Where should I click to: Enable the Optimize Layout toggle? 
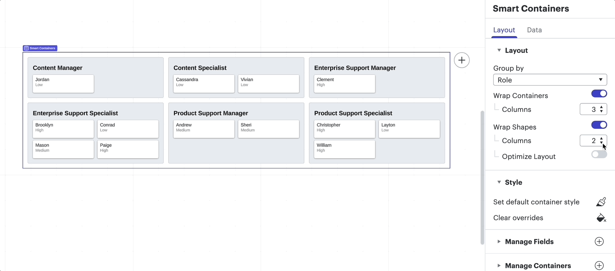click(x=599, y=154)
